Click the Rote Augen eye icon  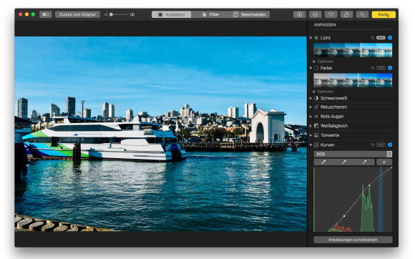(316, 117)
